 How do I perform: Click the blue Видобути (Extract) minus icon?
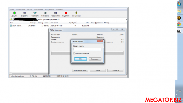(x=25, y=13)
